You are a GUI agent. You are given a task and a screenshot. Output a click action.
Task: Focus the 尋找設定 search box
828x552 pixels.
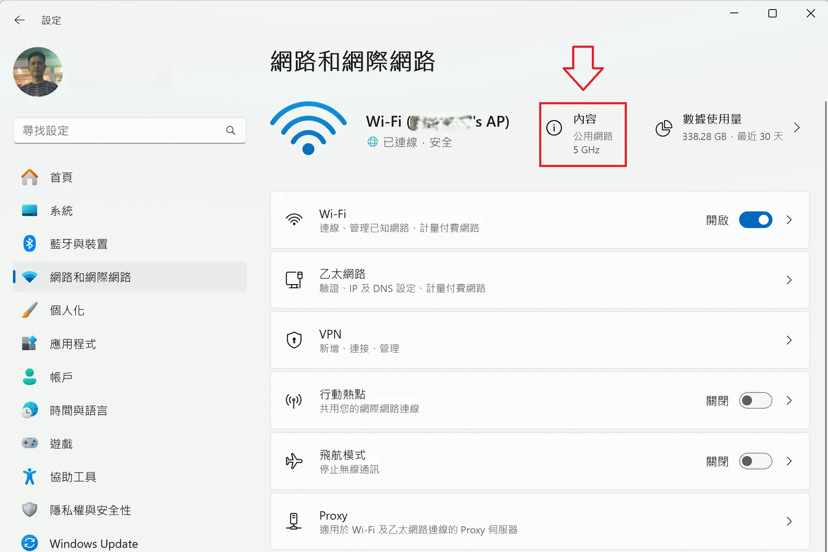click(x=129, y=130)
